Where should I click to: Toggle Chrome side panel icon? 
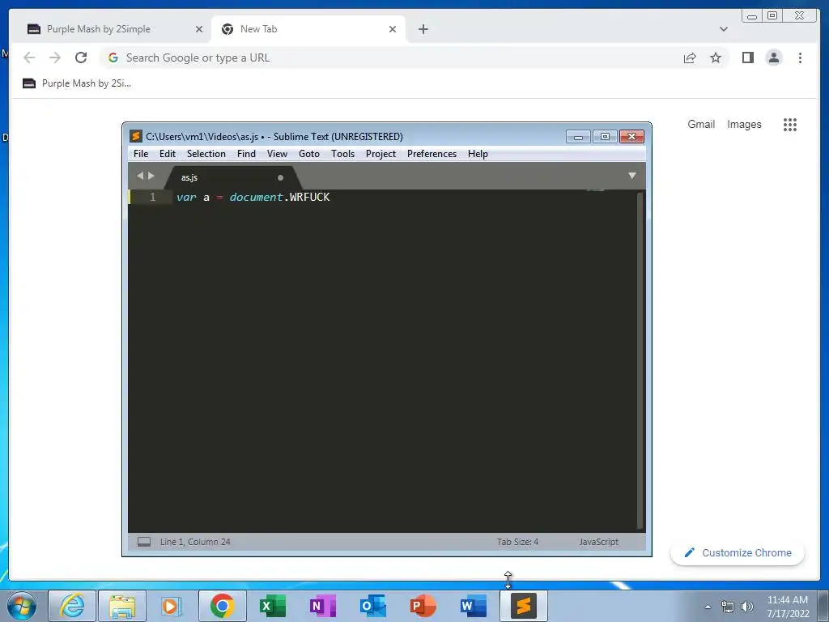747,58
